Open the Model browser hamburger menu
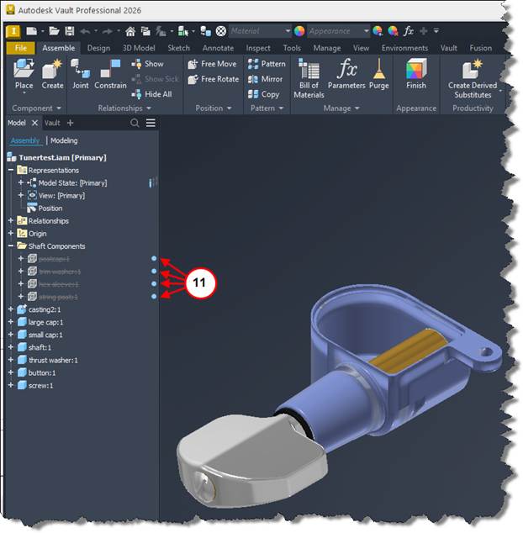This screenshot has height=533, width=523. (x=151, y=123)
